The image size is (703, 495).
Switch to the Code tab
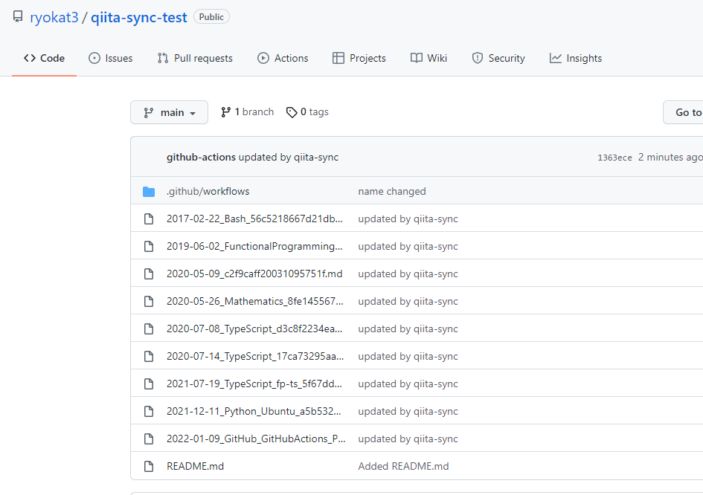point(45,58)
